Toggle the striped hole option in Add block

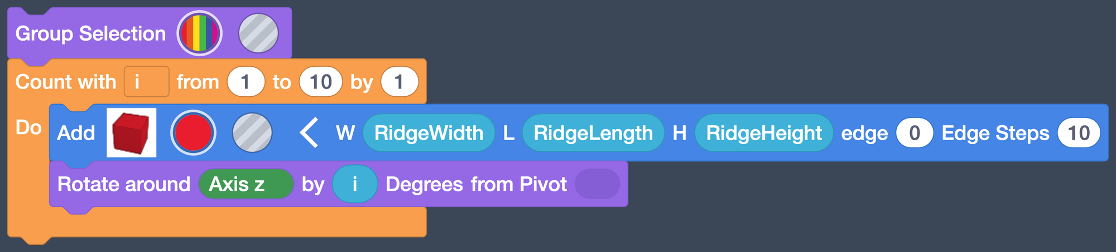[252, 132]
